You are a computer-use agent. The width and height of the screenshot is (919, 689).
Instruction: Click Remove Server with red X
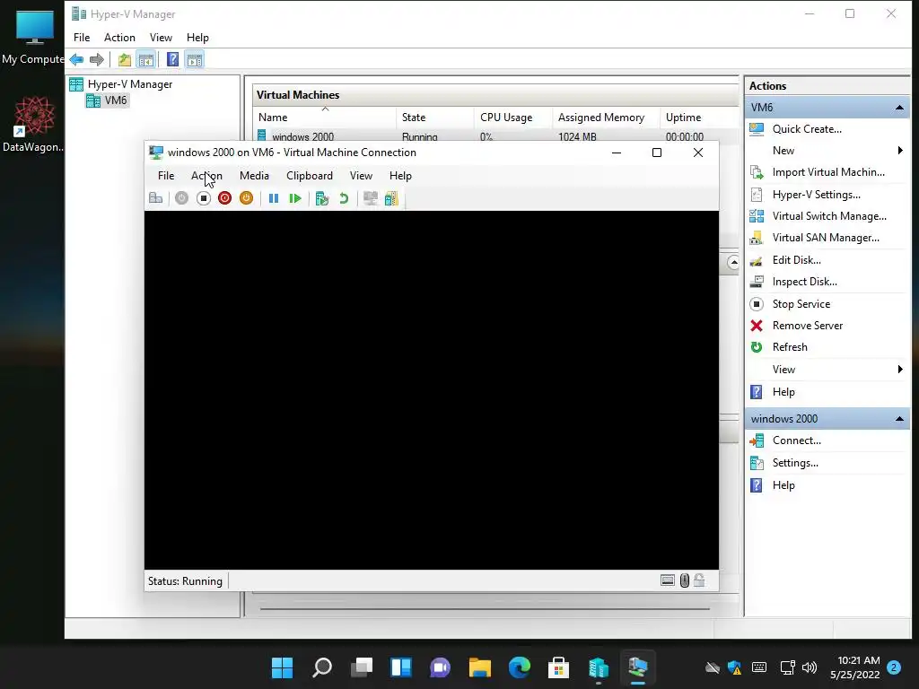click(807, 326)
